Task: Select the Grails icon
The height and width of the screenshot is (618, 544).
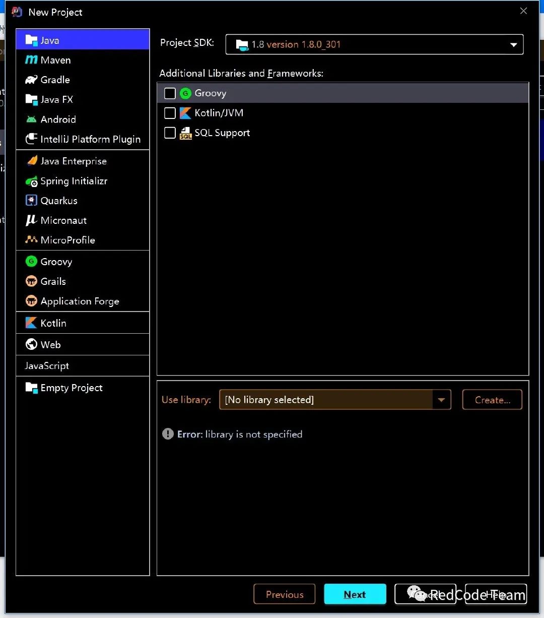Action: (x=31, y=281)
